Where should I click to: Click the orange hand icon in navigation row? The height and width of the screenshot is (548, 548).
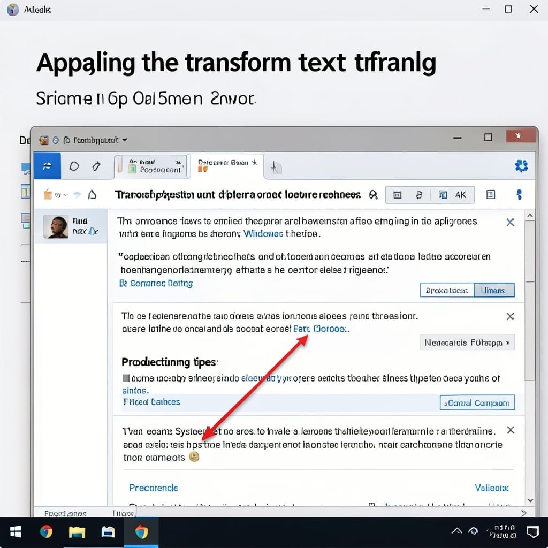pos(48,194)
